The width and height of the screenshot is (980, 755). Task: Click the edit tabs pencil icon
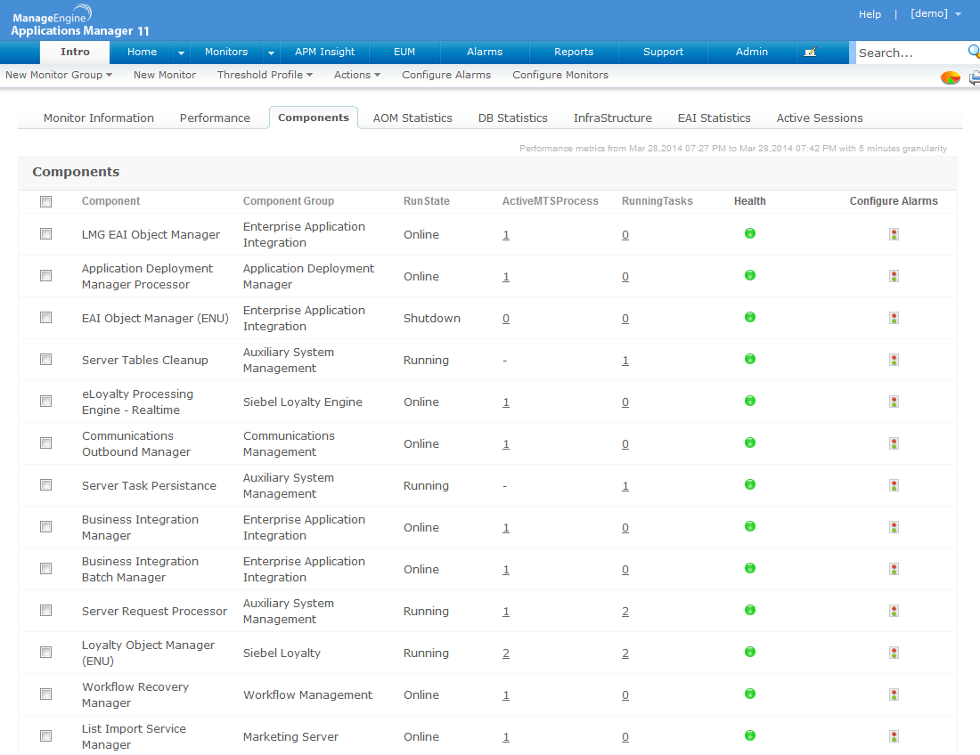tap(810, 53)
